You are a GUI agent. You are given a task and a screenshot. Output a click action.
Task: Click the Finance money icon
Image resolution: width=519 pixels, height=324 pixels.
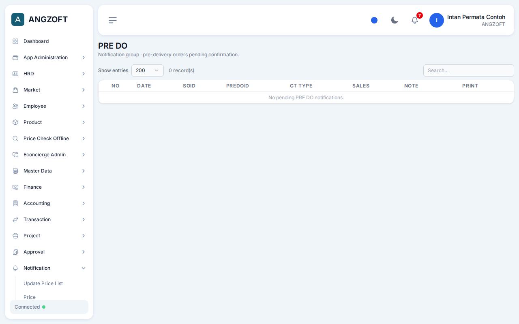[x=15, y=187]
